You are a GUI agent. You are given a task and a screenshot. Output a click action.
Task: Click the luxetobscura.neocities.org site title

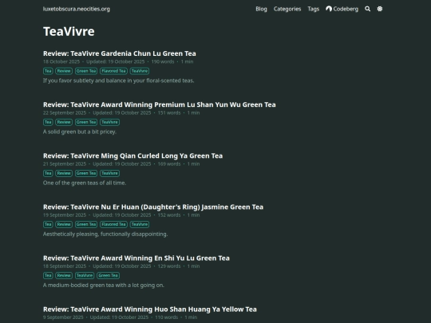[77, 9]
